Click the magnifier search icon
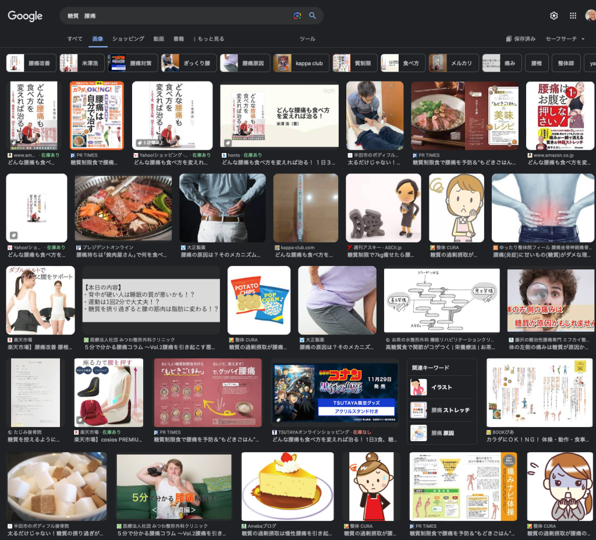Screen dimensions: 596x540 [x=313, y=16]
